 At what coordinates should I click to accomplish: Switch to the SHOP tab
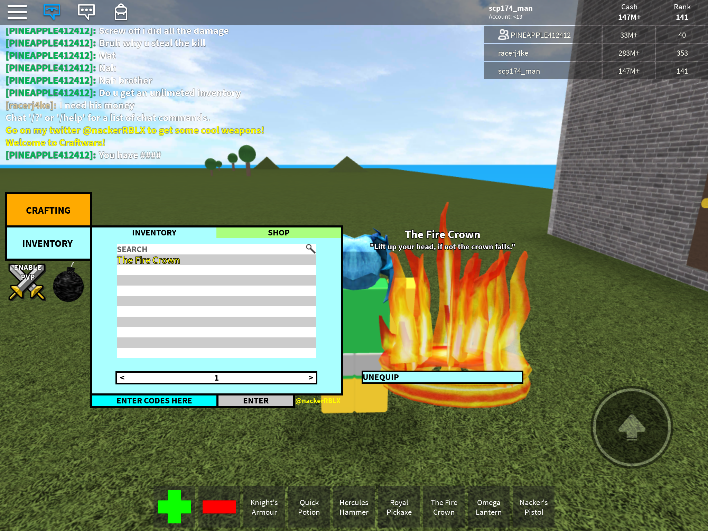coord(278,233)
